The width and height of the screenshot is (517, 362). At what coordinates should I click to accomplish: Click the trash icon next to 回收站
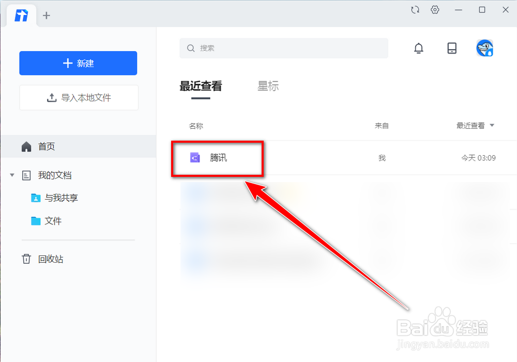point(26,259)
